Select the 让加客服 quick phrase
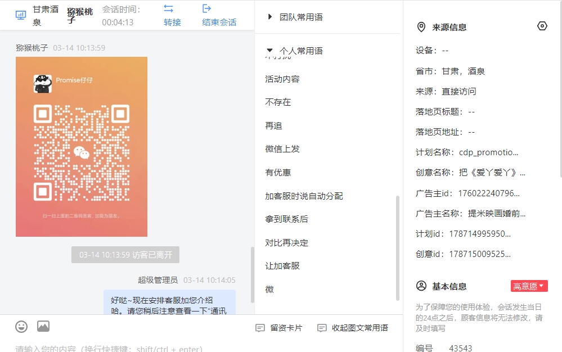The image size is (562, 352). [x=282, y=266]
